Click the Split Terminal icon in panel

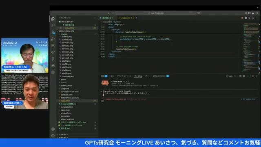(240, 76)
